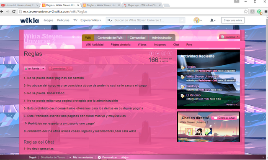The height and width of the screenshot is (160, 268).
Task: Open the Reglas recent activity link
Action: (191, 67)
